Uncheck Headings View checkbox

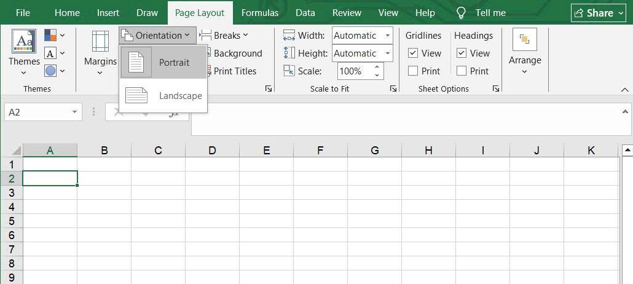(x=462, y=53)
